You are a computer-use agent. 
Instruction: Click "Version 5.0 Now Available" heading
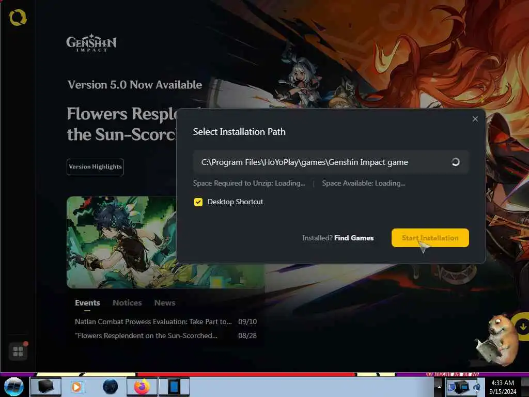point(135,85)
